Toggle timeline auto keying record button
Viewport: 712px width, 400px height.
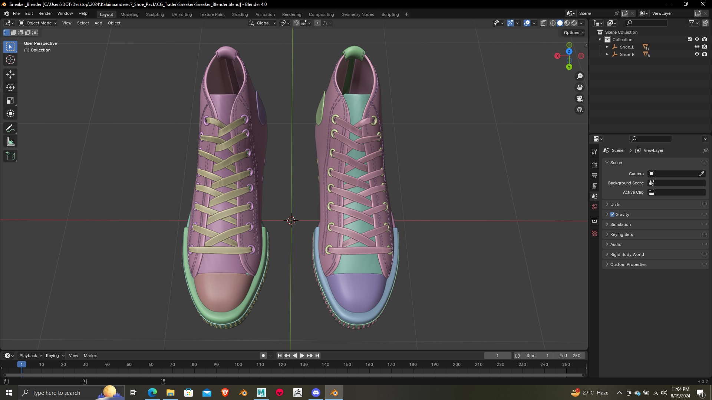(x=263, y=356)
